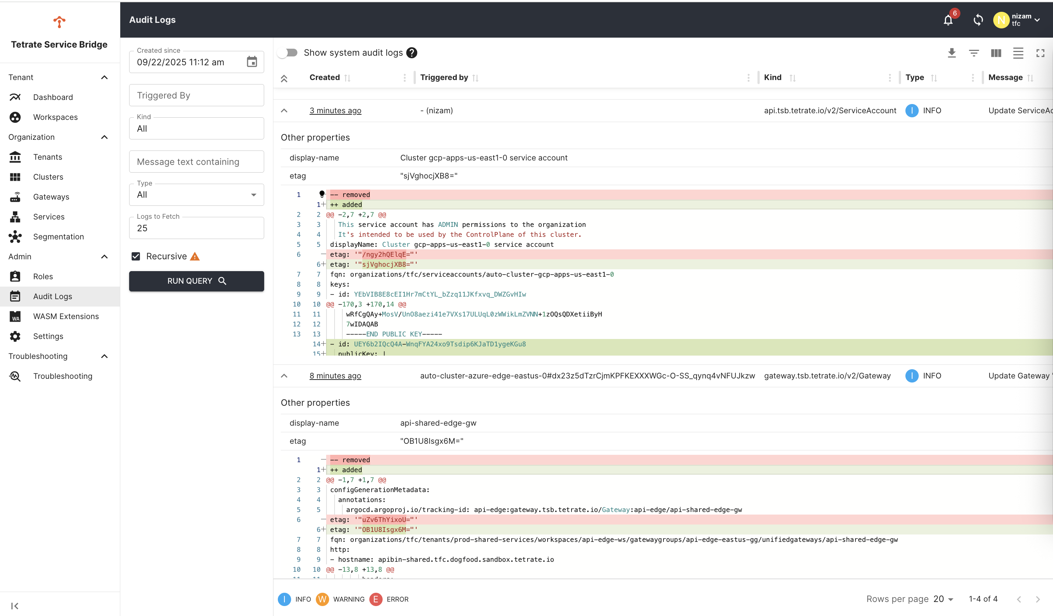
Task: Open rows per page dropdown
Action: (x=943, y=599)
